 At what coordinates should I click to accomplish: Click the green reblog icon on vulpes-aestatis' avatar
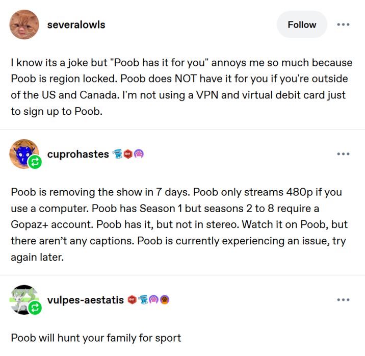[35, 308]
